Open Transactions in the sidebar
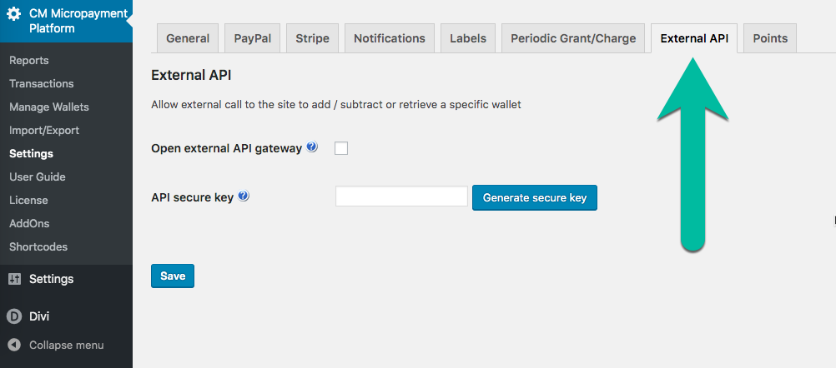The height and width of the screenshot is (368, 836). 42,83
